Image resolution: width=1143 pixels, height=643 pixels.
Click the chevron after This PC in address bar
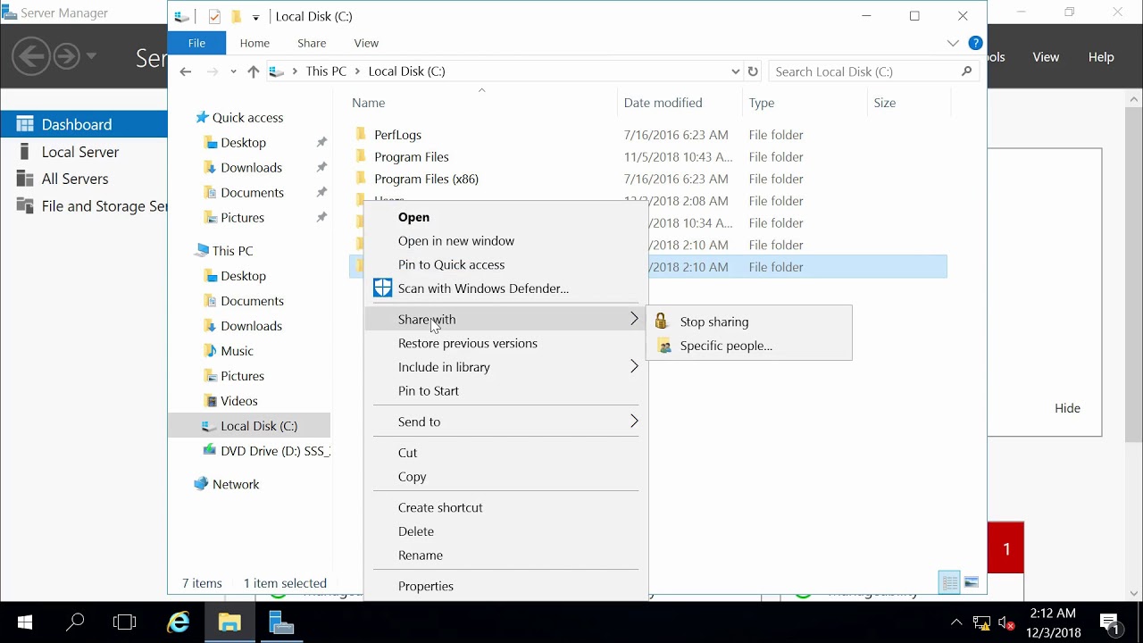(x=357, y=71)
